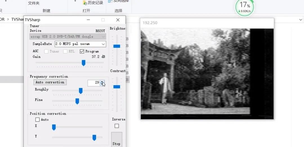Image resolution: width=304 pixels, height=147 pixels.
Task: Increase the frequency correction value with up arrow
Action: [x=102, y=82]
